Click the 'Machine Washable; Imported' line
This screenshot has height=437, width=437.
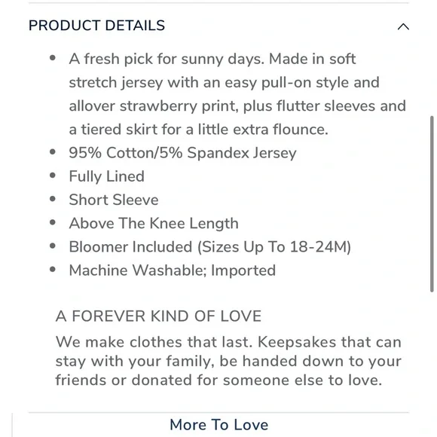(173, 270)
